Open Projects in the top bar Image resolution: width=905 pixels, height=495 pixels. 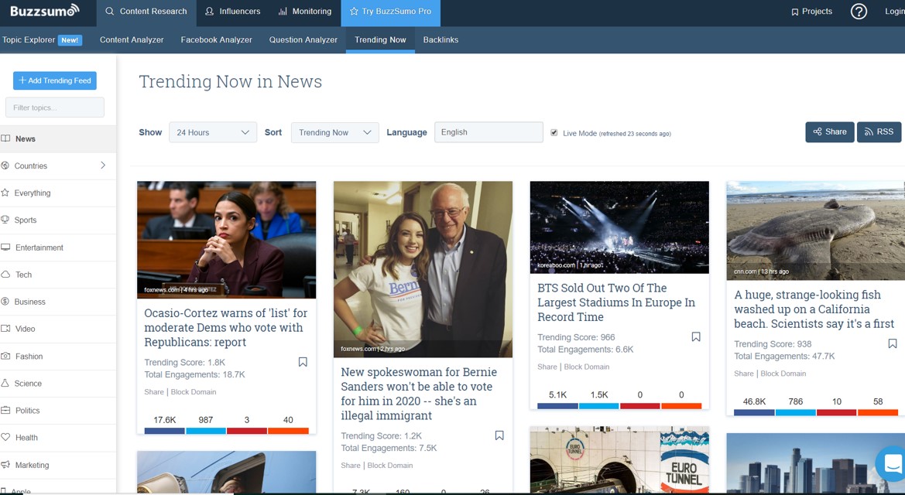[811, 12]
